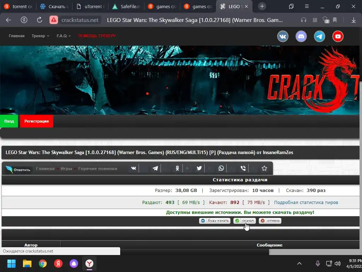Switch to the Скачать tab
Image resolution: width=362 pixels, height=272 pixels.
[54, 6]
